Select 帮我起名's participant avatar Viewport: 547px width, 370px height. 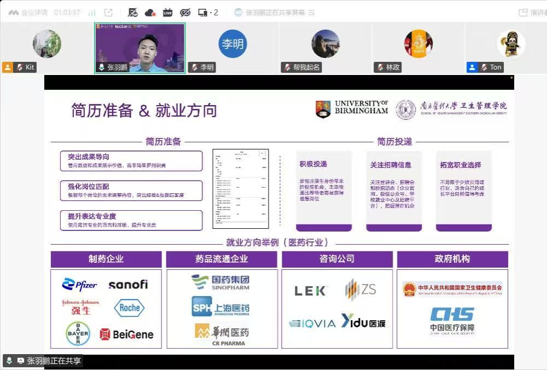pyautogui.click(x=325, y=44)
